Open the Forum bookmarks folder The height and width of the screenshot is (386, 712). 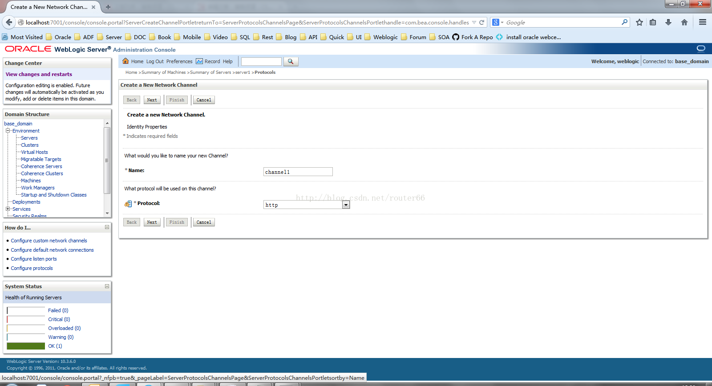413,37
